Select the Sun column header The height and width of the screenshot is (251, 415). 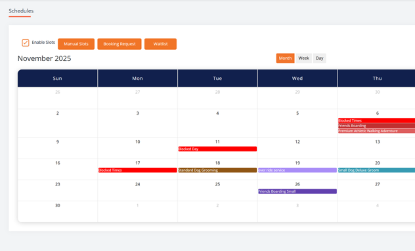pyautogui.click(x=57, y=78)
